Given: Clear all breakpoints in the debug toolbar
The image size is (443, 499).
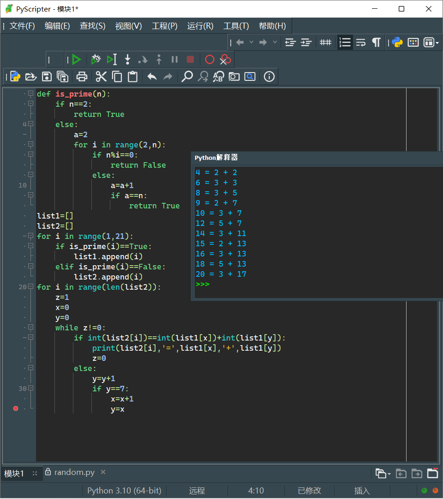Looking at the screenshot, I should click(x=225, y=60).
